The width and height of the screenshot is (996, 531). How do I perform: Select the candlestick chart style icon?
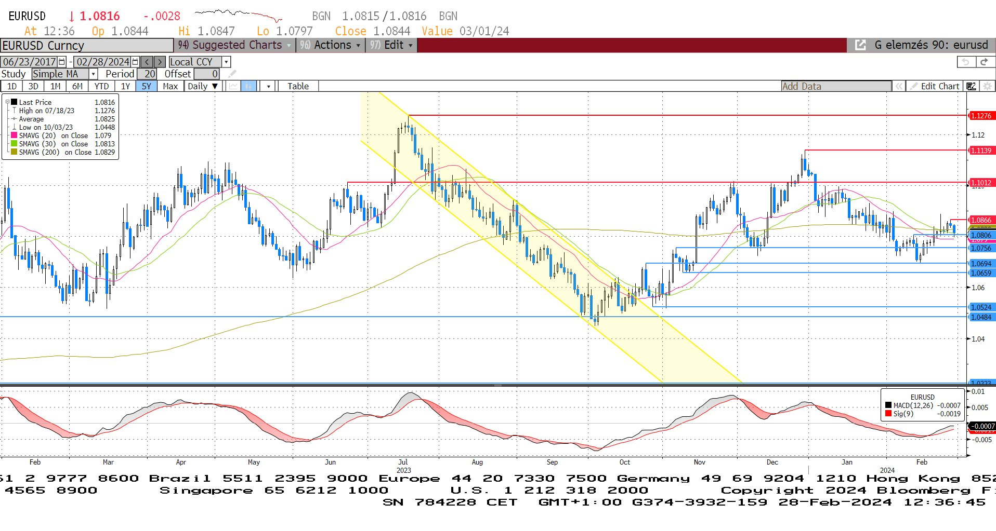pos(249,86)
